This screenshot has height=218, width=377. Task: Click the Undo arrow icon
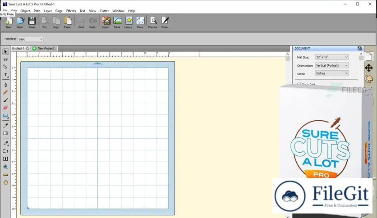point(81,22)
